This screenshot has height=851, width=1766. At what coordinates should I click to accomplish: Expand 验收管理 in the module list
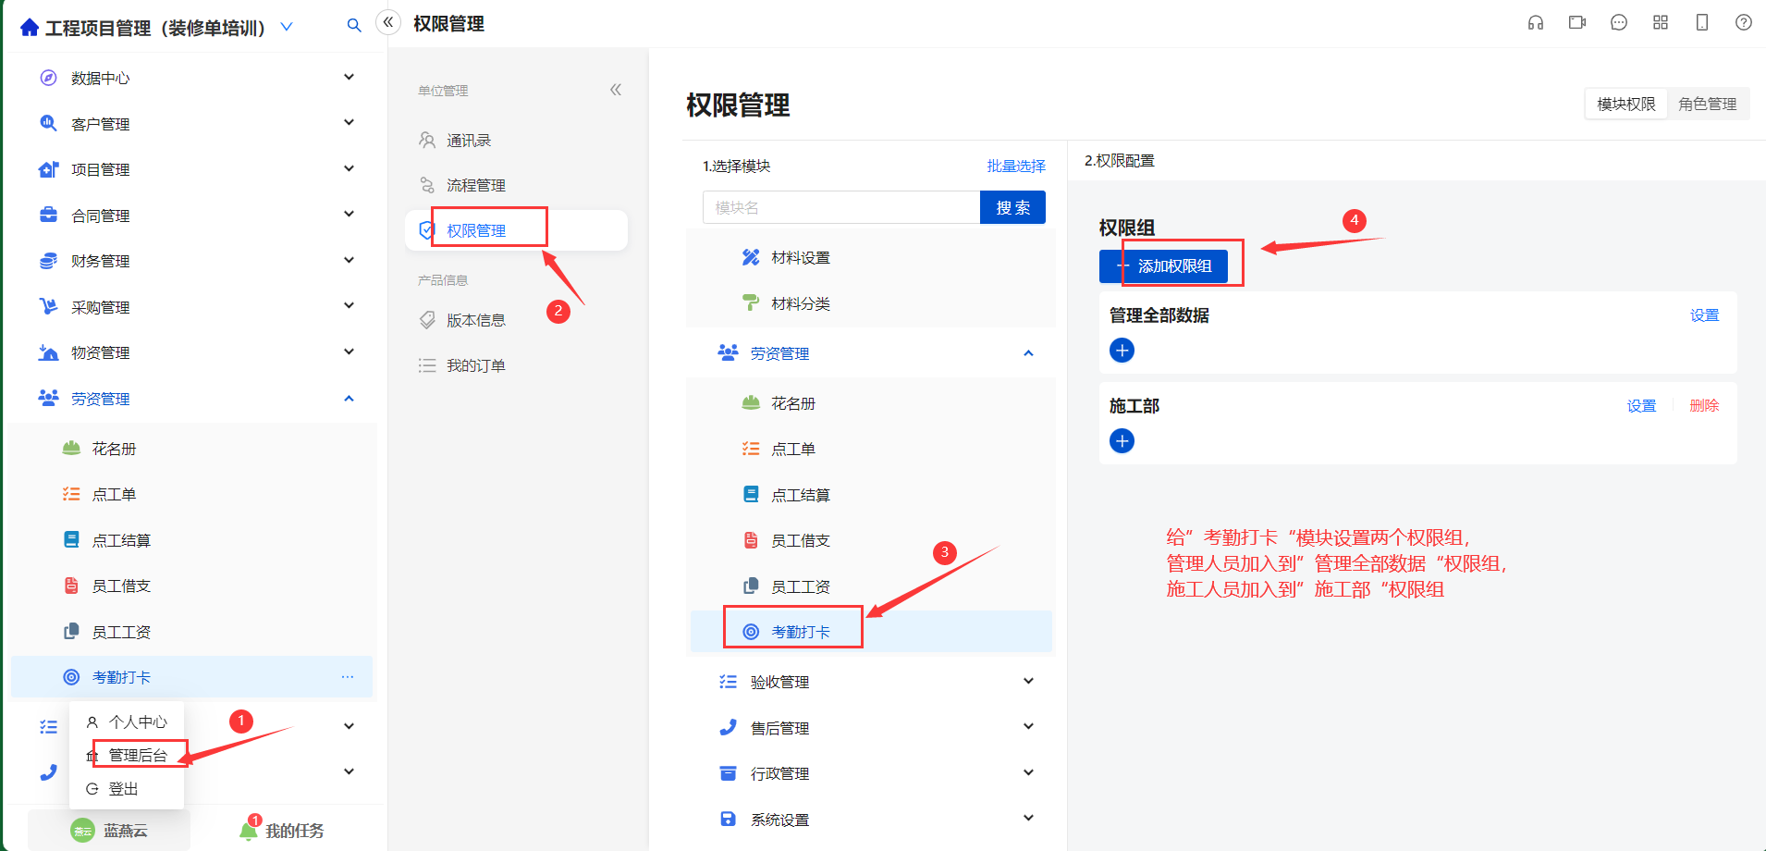pyautogui.click(x=1028, y=681)
